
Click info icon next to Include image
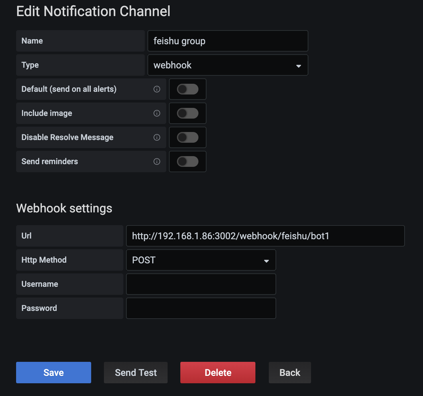tap(157, 113)
